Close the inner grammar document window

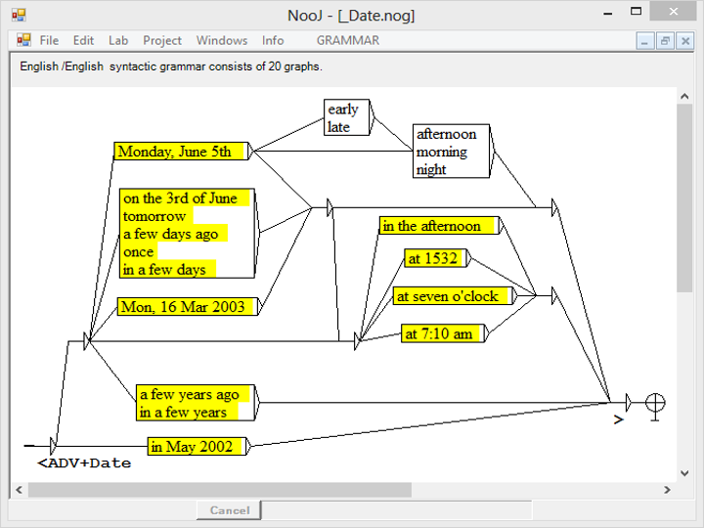(x=684, y=41)
